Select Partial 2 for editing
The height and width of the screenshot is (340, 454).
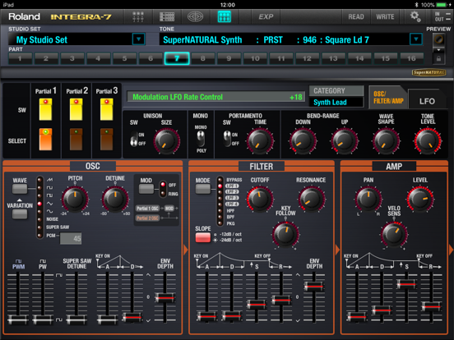[76, 140]
